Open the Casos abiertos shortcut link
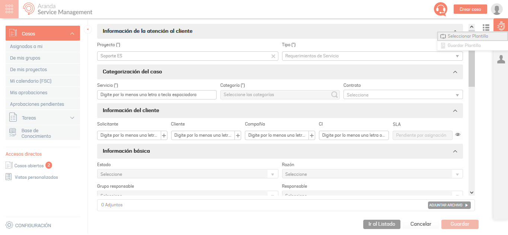 [x=29, y=165]
